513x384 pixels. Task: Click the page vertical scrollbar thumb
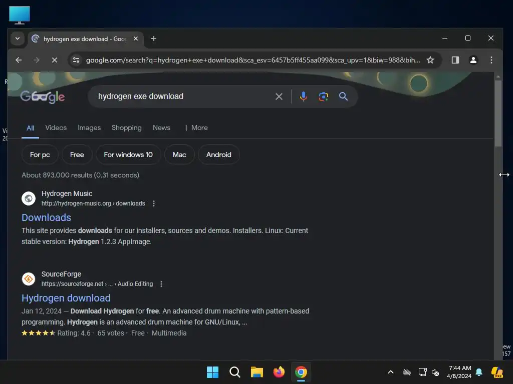coord(498,113)
